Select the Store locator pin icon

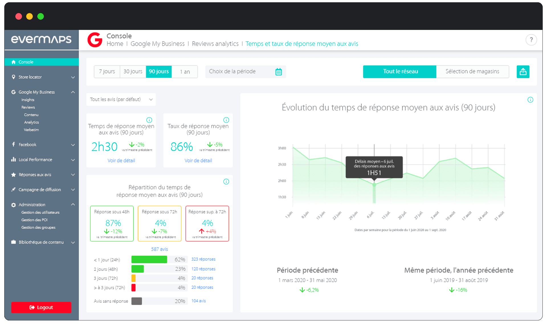click(x=13, y=77)
